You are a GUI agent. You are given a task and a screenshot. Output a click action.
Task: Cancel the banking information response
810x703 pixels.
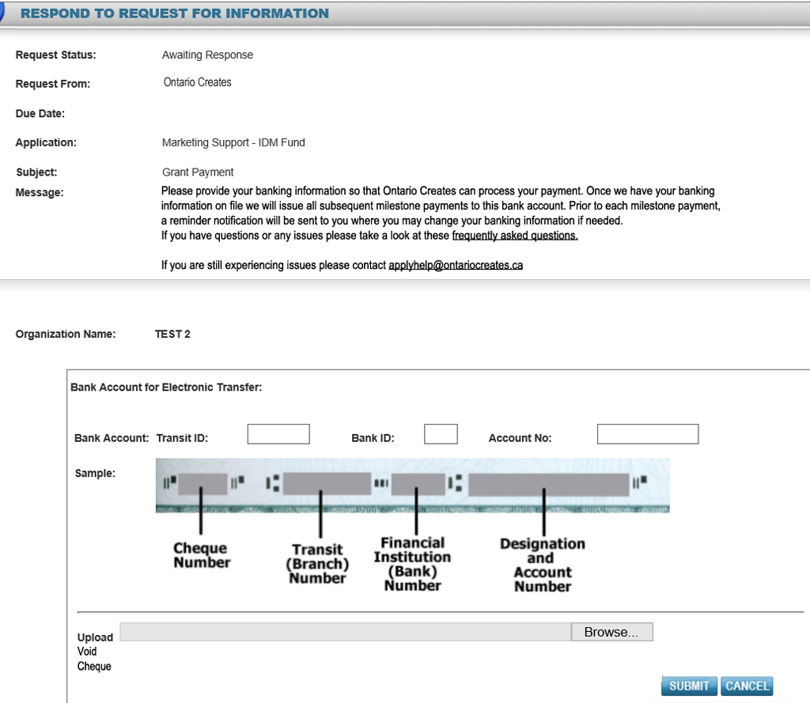[746, 686]
